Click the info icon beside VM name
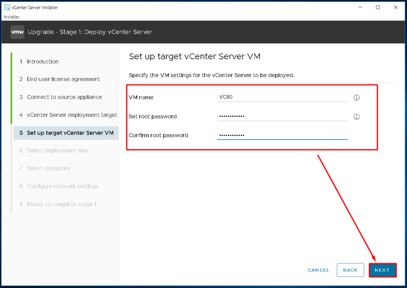The image size is (407, 288). coord(356,97)
